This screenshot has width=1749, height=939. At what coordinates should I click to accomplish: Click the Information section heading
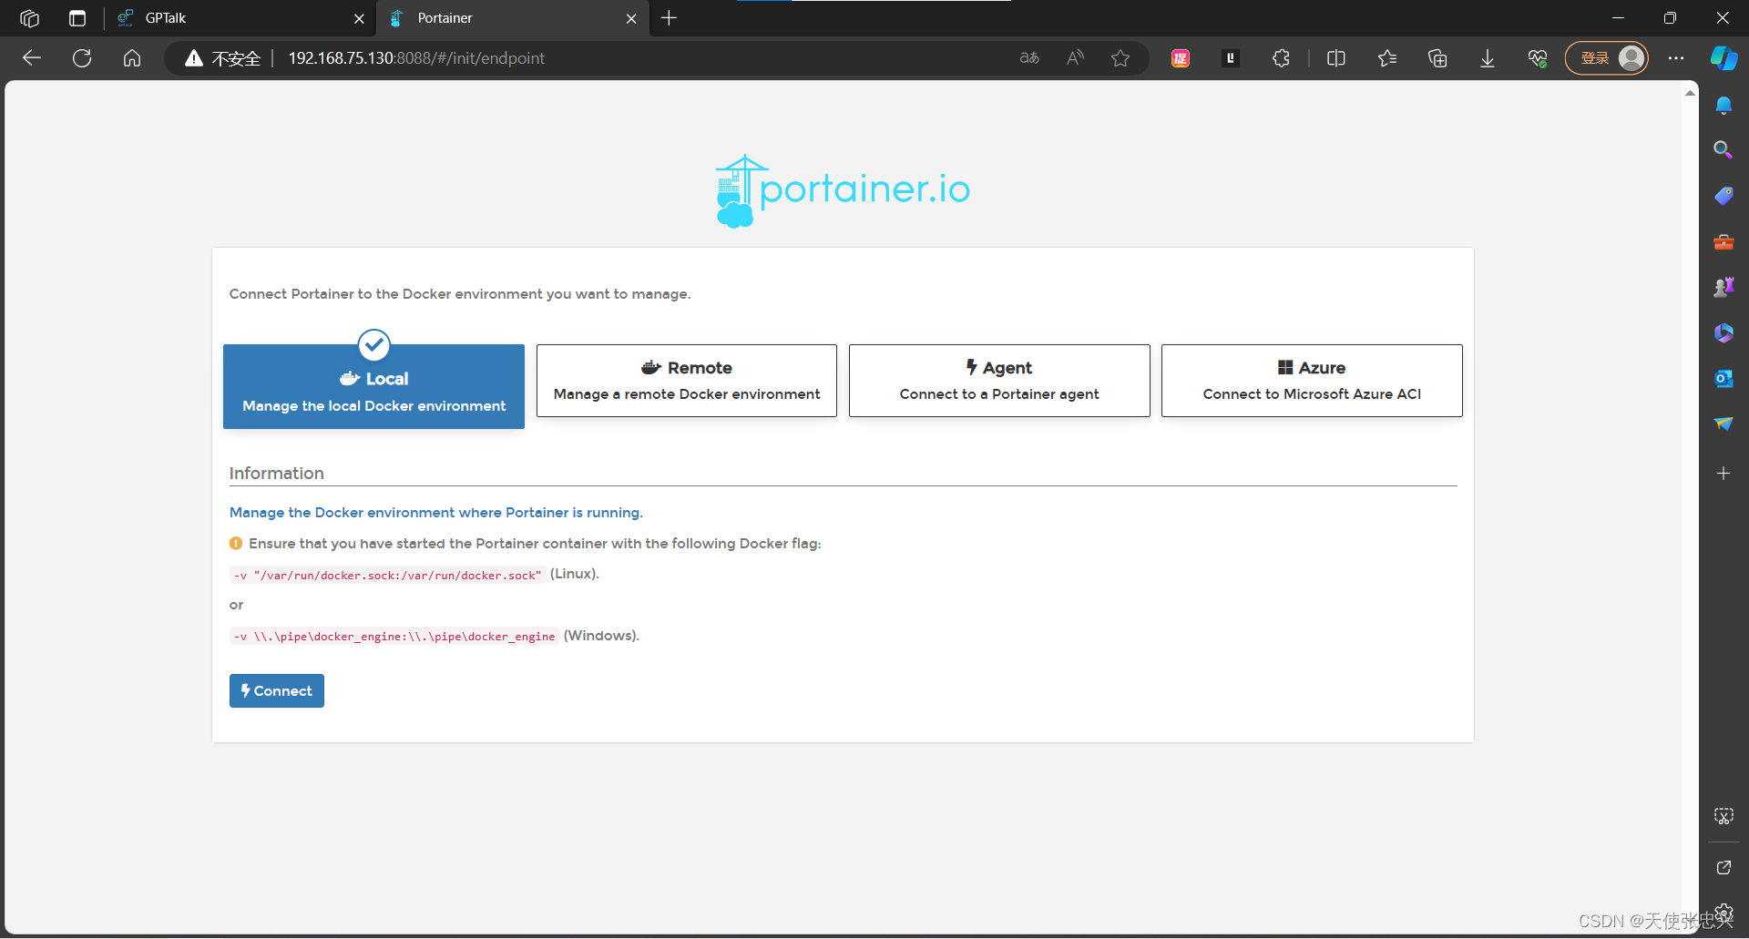tap(277, 474)
